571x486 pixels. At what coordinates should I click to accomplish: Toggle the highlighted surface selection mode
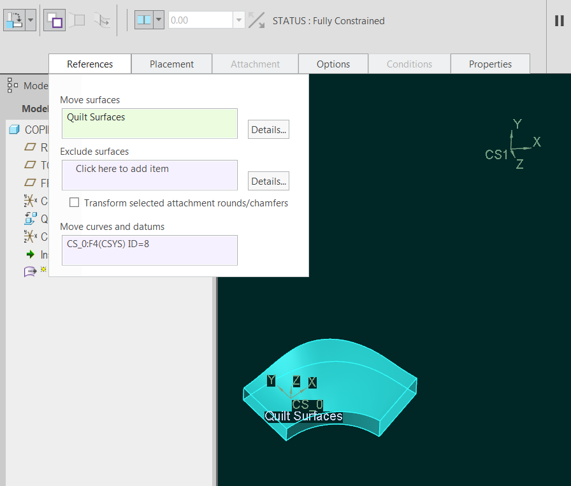54,20
